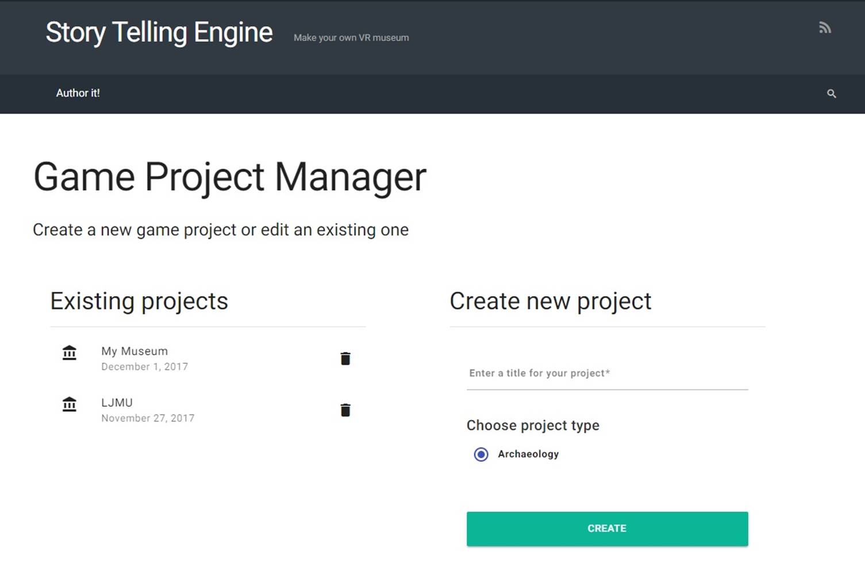Click the Existing projects heading
The height and width of the screenshot is (564, 865).
[139, 301]
